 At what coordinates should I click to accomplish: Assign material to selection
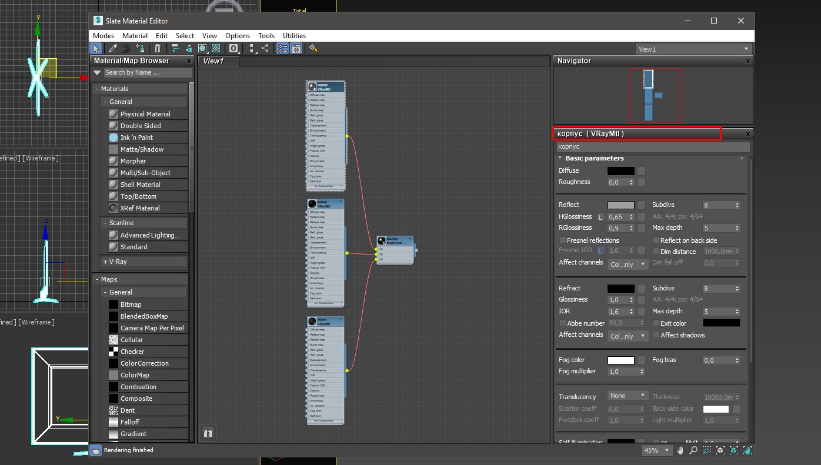pos(140,49)
